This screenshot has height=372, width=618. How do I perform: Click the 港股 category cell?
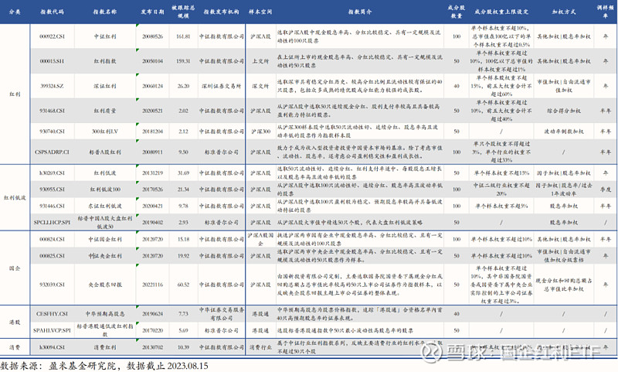click(15, 322)
